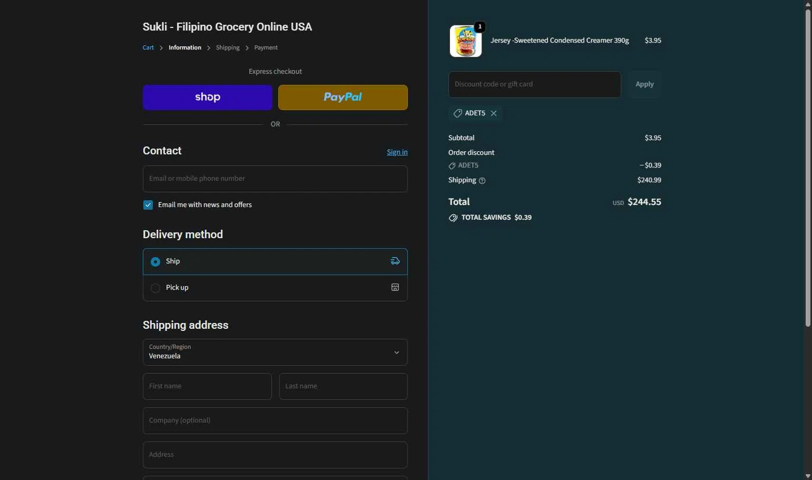
Task: Click the Last name field
Action: pos(344,386)
